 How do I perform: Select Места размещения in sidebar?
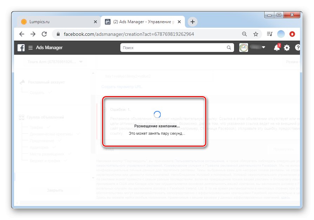tap(47, 154)
